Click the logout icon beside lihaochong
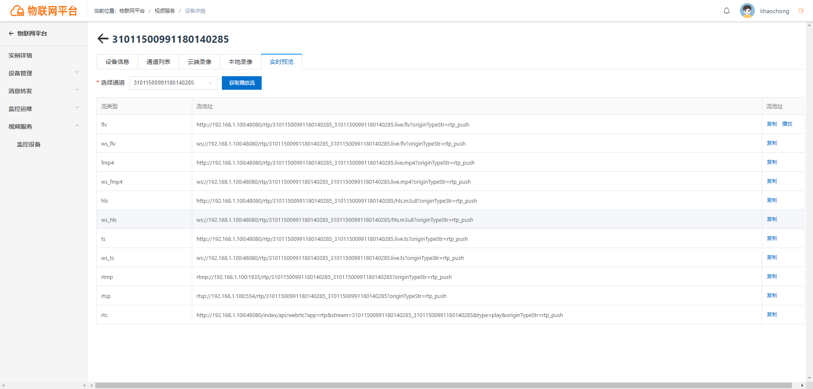The width and height of the screenshot is (813, 389). [x=801, y=11]
